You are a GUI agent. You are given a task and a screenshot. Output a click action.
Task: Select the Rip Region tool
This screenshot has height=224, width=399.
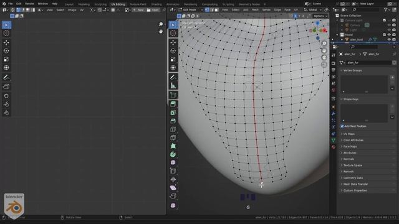click(x=173, y=196)
